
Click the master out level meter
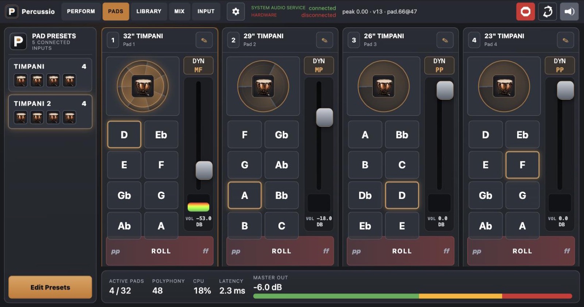coord(412,296)
